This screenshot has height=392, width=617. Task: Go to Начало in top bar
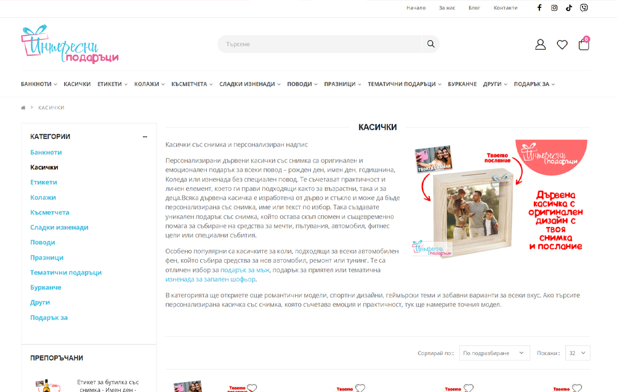(x=416, y=8)
